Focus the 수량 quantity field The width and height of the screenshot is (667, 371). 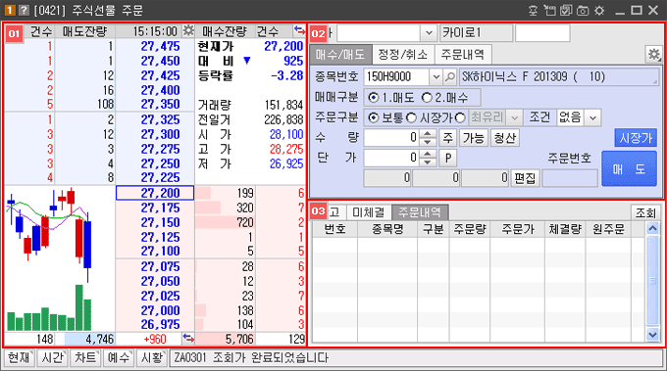(391, 138)
